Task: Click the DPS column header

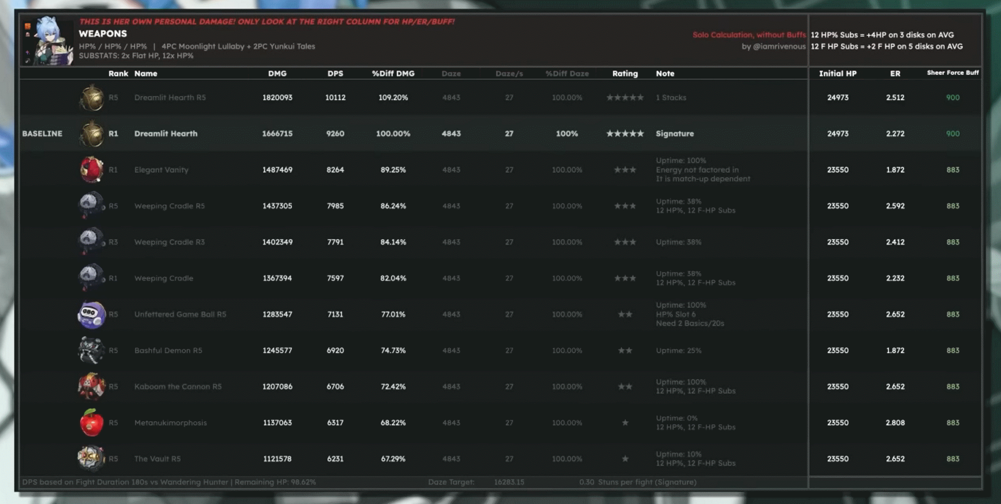Action: click(x=335, y=74)
